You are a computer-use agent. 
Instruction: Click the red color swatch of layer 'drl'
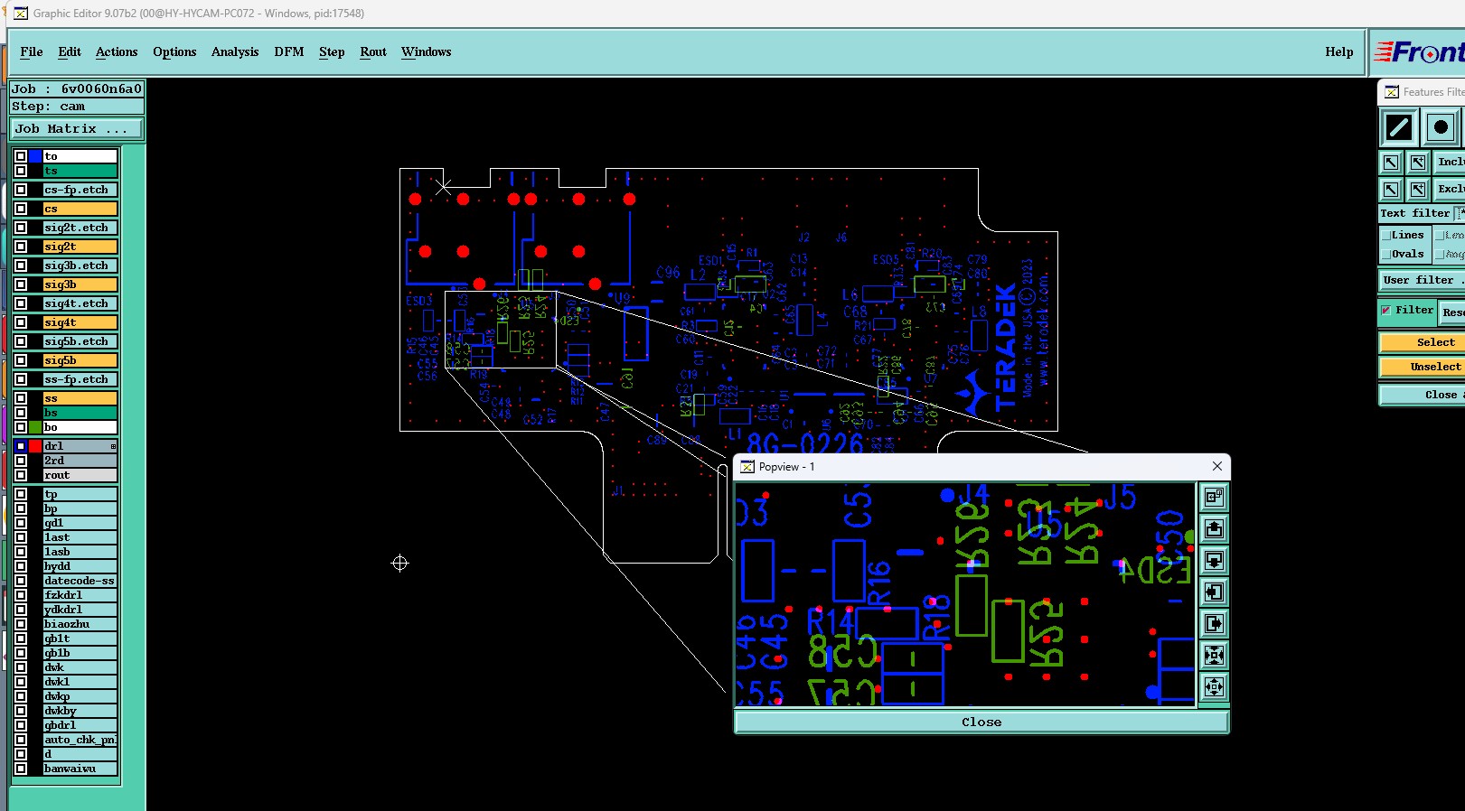pyautogui.click(x=35, y=446)
